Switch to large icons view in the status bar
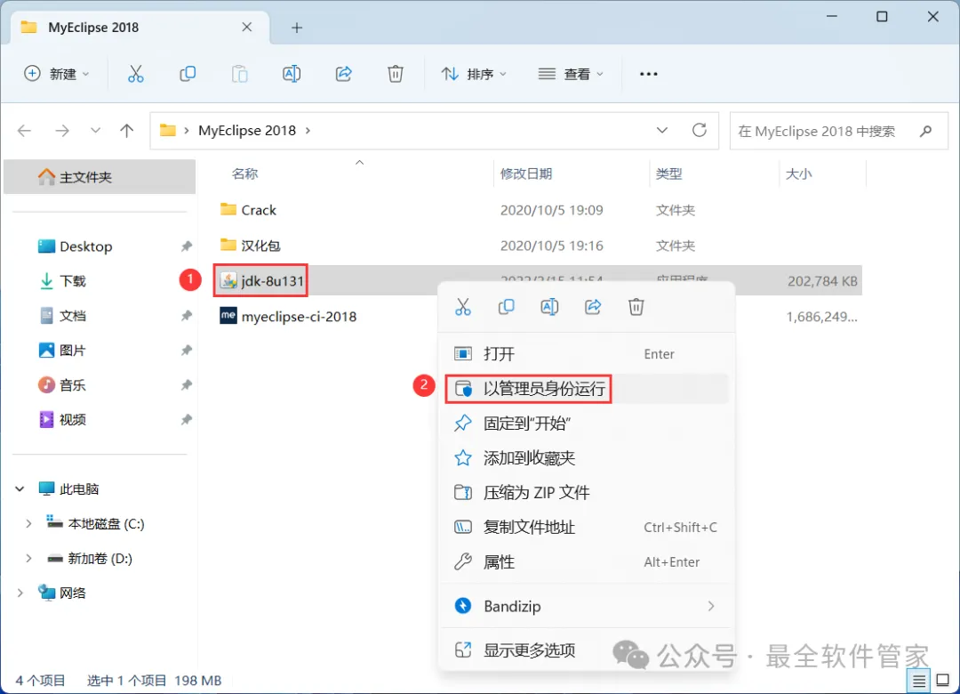This screenshot has width=960, height=694. pos(943,681)
